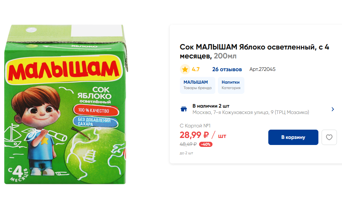Expand store availability with the right chevron

pyautogui.click(x=333, y=109)
